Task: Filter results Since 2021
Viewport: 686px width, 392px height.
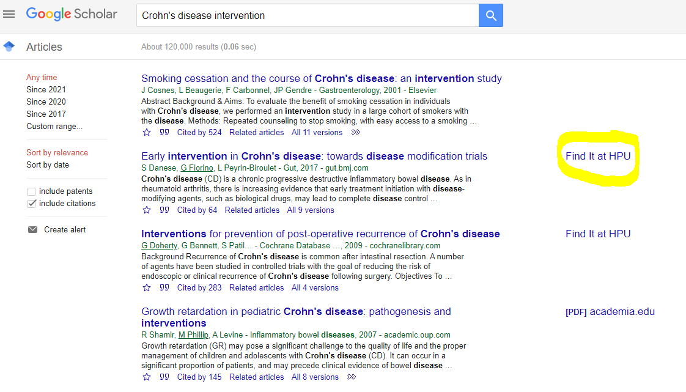Action: pyautogui.click(x=46, y=90)
